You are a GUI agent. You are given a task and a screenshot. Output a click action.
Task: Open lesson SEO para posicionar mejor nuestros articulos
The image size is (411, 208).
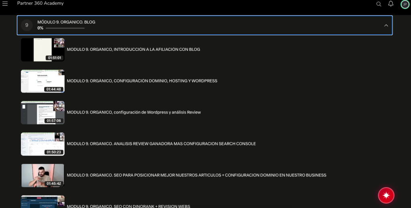click(197, 175)
